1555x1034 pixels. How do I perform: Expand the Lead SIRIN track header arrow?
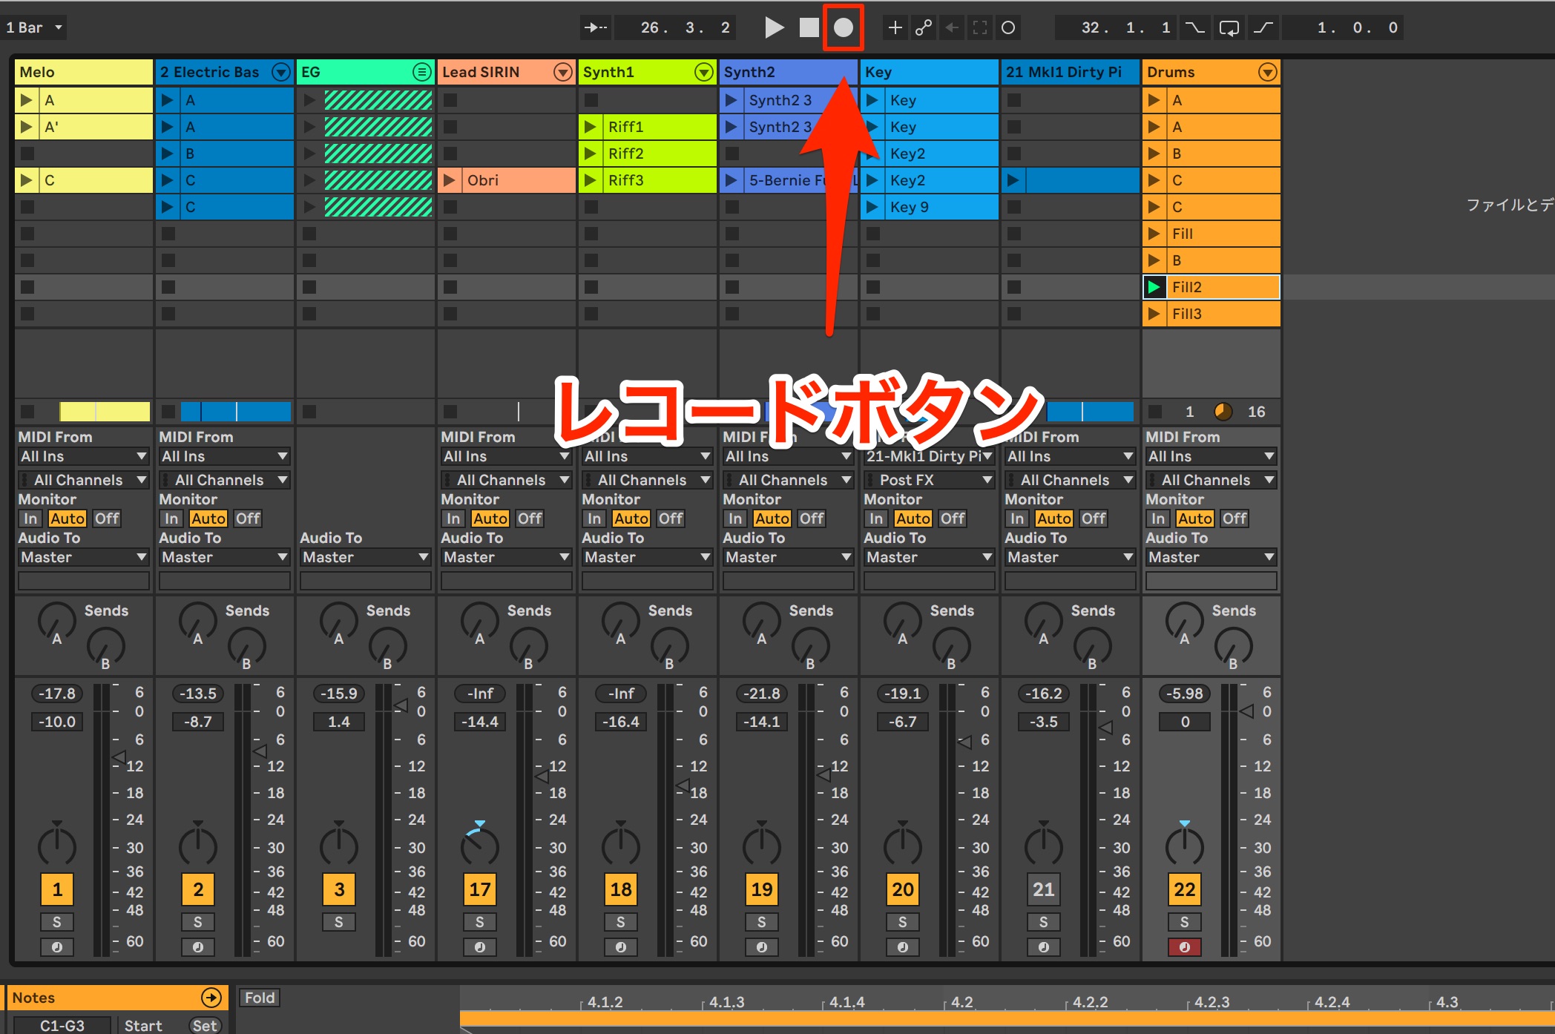click(563, 72)
